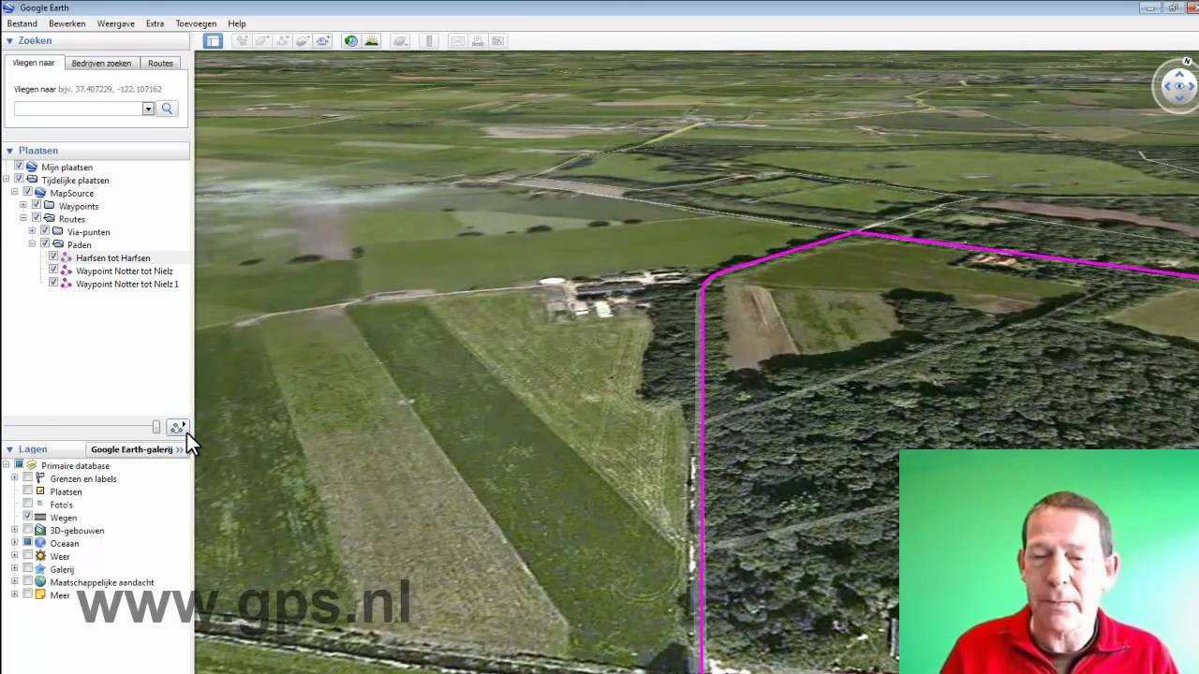Click the Waypoints folder icon
The width and height of the screenshot is (1199, 674).
pos(49,206)
